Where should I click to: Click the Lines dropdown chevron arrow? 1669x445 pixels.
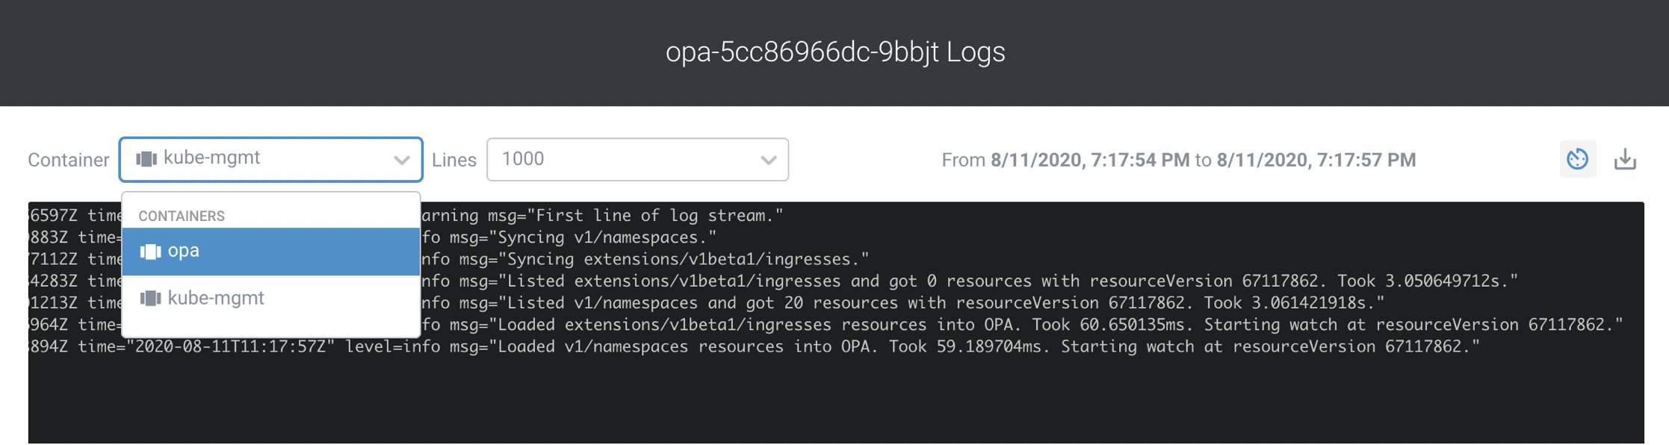click(768, 160)
